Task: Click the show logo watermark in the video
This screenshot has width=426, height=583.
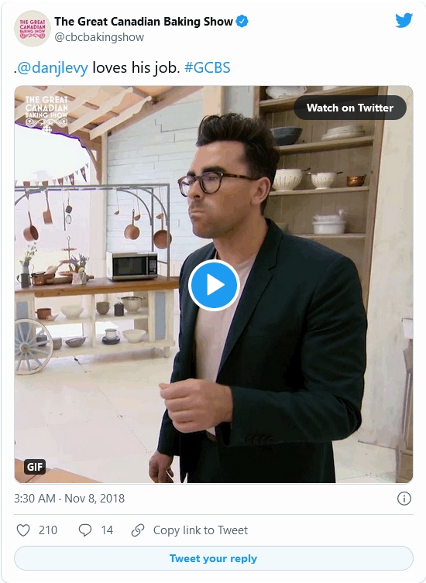Action: (46, 113)
